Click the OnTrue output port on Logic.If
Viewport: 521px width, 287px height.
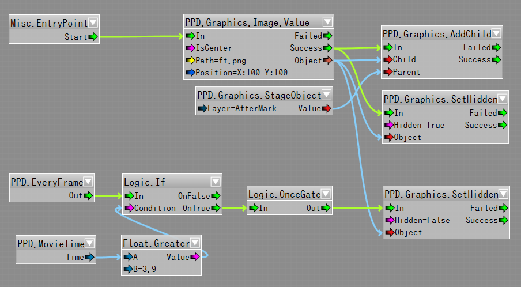click(216, 208)
